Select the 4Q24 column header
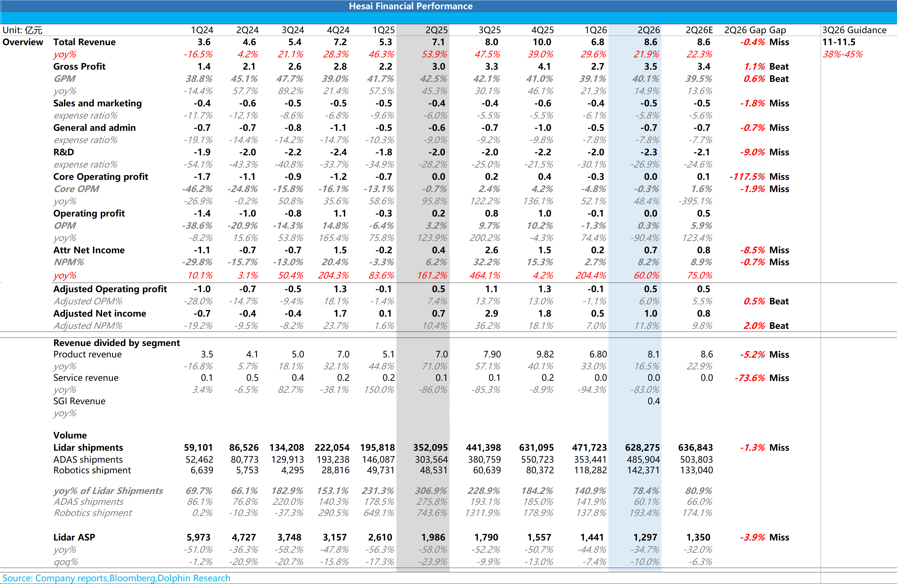This screenshot has width=897, height=584. tap(338, 30)
